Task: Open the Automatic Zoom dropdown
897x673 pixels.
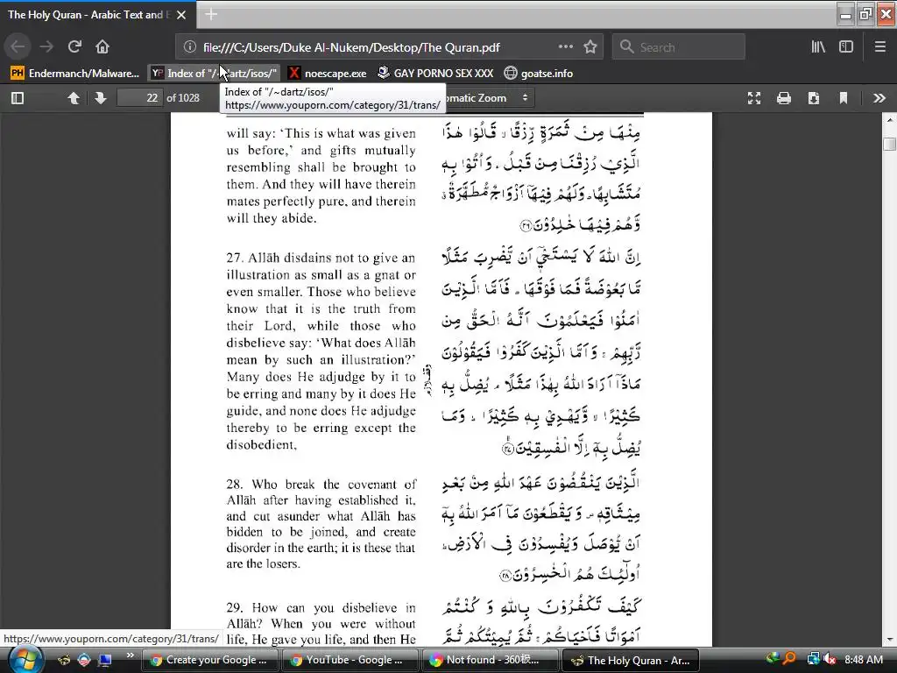Action: coord(488,98)
